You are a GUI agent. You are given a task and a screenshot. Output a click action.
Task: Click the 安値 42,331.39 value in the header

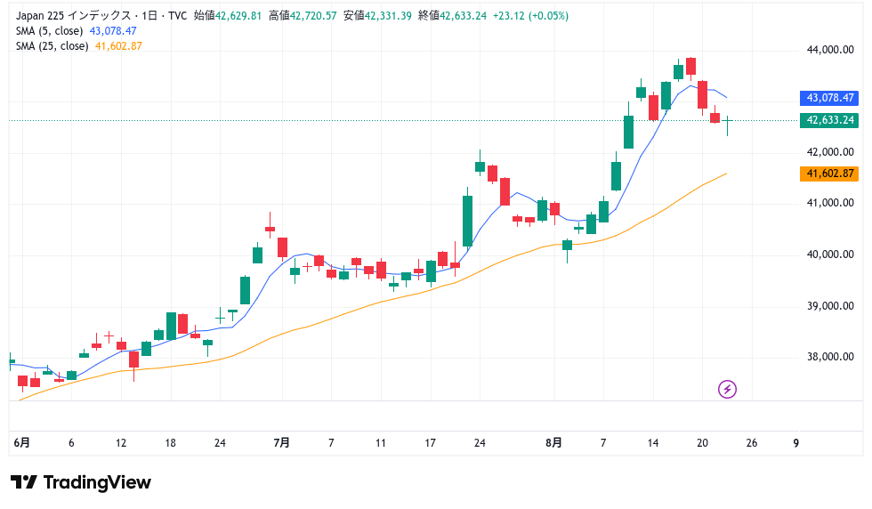point(377,16)
